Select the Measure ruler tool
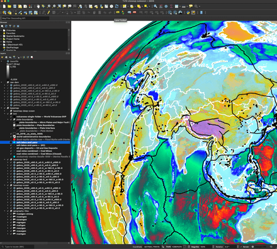Image resolution: width=277 pixels, height=249 pixels. tap(183, 6)
